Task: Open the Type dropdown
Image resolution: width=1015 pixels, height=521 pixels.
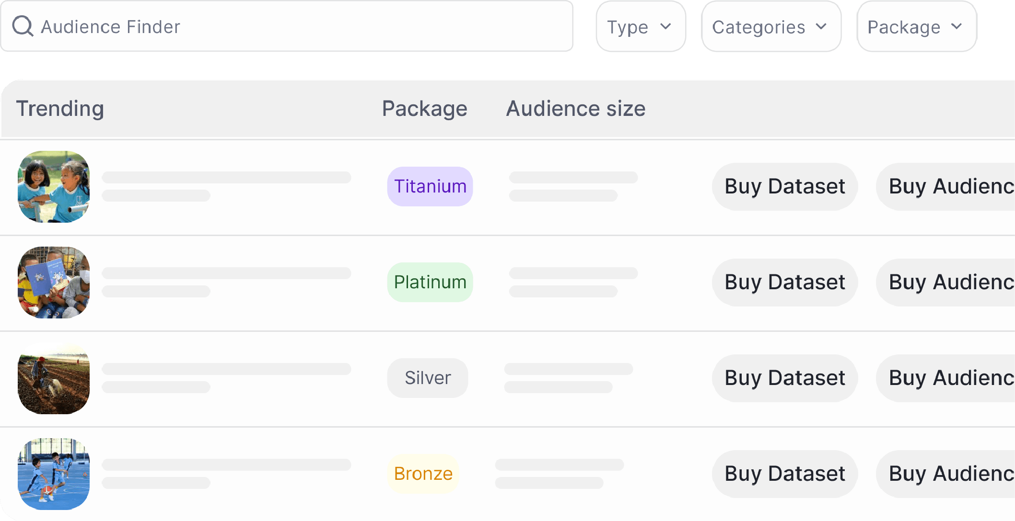Action: tap(640, 27)
